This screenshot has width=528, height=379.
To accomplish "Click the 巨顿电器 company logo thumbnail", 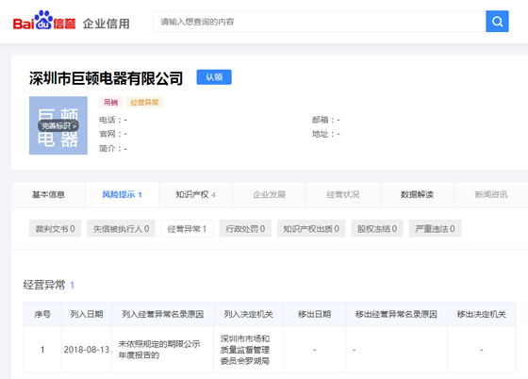I will (58, 125).
